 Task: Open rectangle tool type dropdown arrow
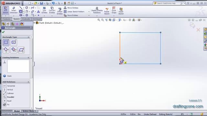pos(24,12)
